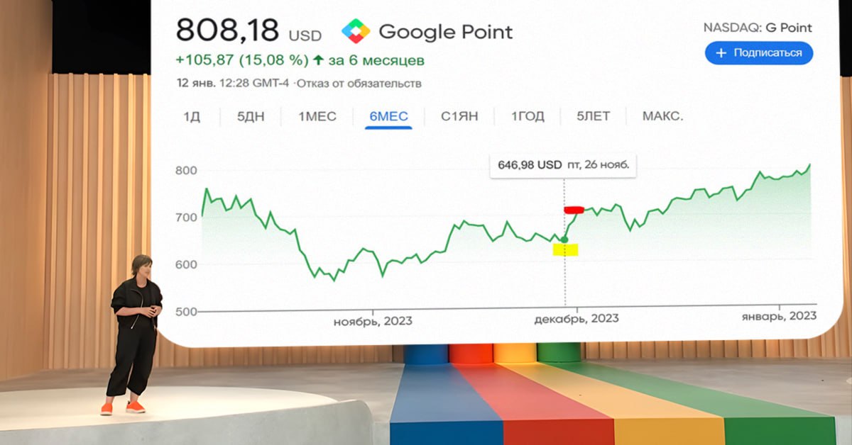Select the 5ДН time range tab

click(251, 116)
